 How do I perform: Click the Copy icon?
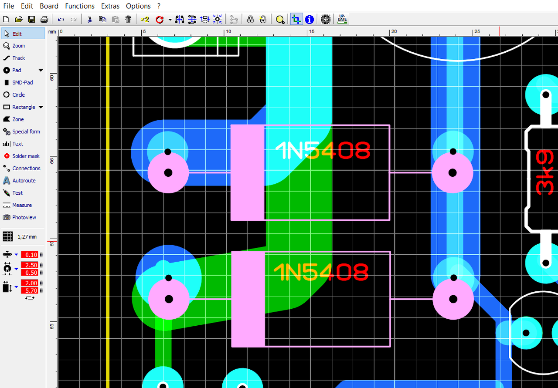103,19
